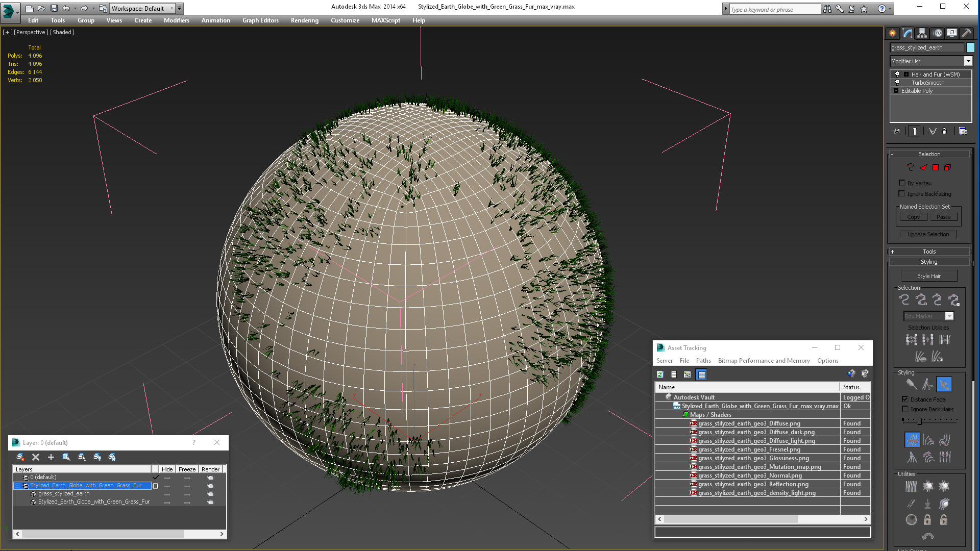
Task: Click the object color swatch
Action: click(970, 47)
